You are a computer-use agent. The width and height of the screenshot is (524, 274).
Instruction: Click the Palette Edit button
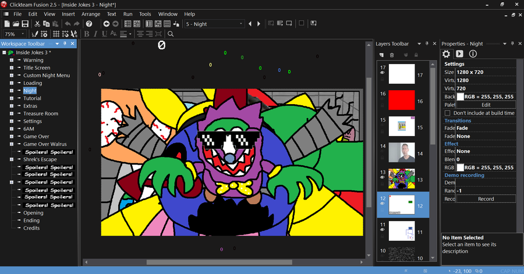[x=486, y=105]
